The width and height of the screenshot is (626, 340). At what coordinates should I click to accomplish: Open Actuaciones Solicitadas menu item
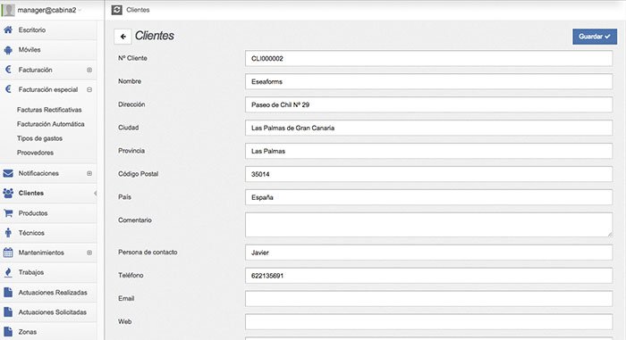point(48,312)
